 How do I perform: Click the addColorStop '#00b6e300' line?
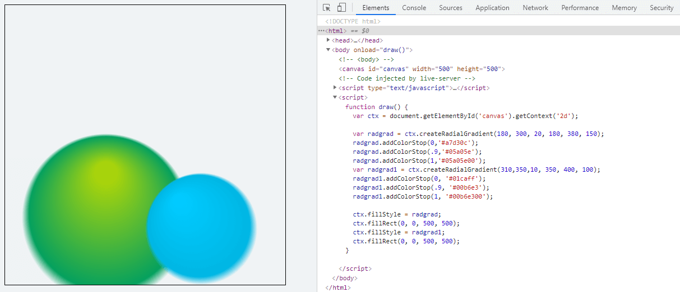click(x=423, y=196)
